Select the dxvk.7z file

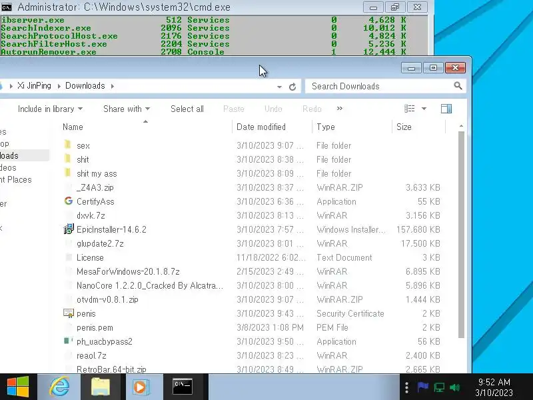point(91,215)
